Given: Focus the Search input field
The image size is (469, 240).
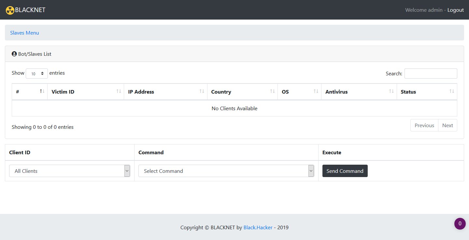Looking at the screenshot, I should pos(431,73).
